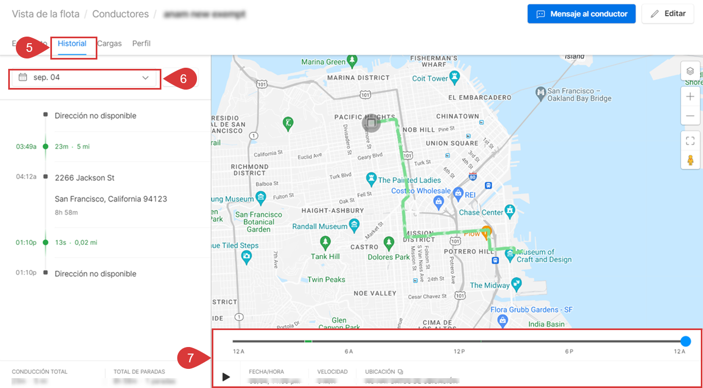The width and height of the screenshot is (703, 388).
Task: Click San Francisco, California 94123 address
Action: point(111,199)
